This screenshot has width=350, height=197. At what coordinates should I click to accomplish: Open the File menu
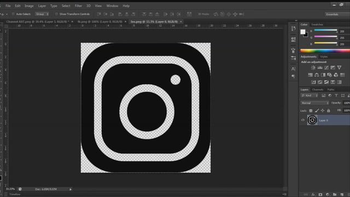coord(8,6)
